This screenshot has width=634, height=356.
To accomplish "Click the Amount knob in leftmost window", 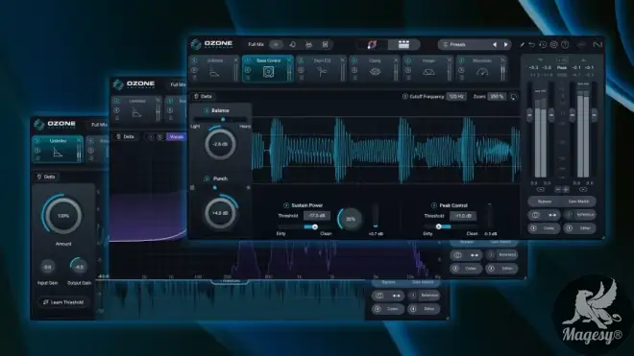I will [x=62, y=216].
